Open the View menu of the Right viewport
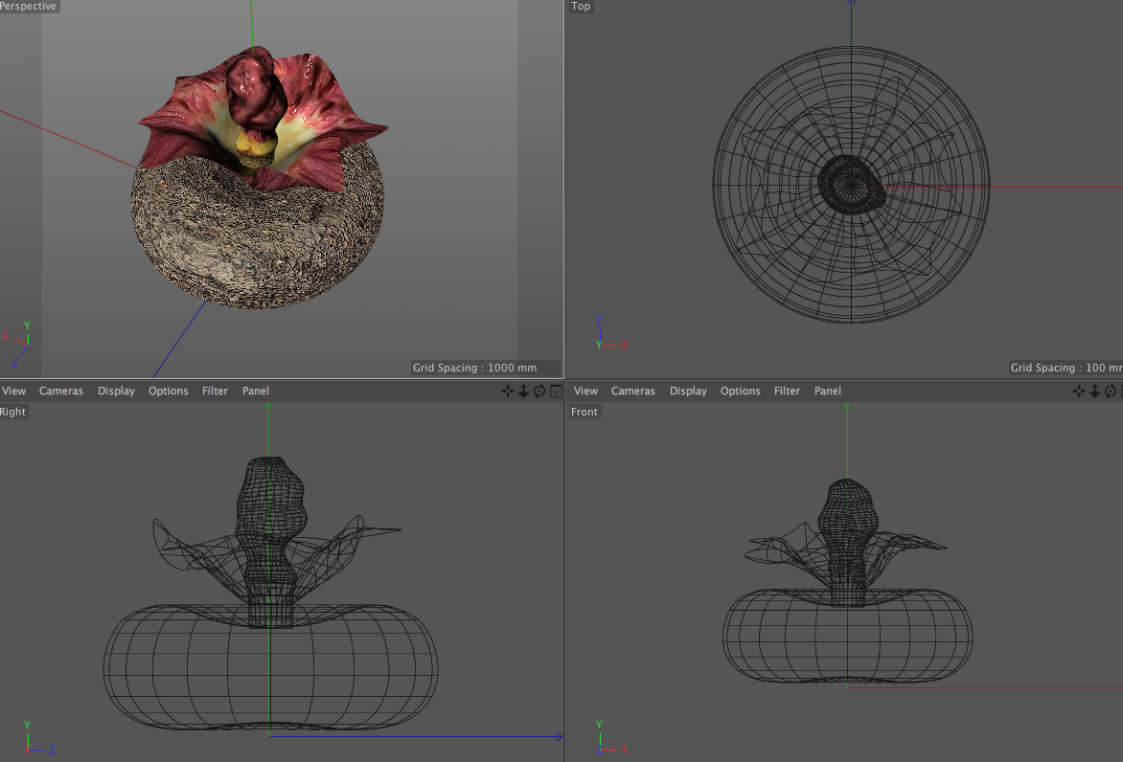This screenshot has width=1123, height=762. click(x=14, y=391)
